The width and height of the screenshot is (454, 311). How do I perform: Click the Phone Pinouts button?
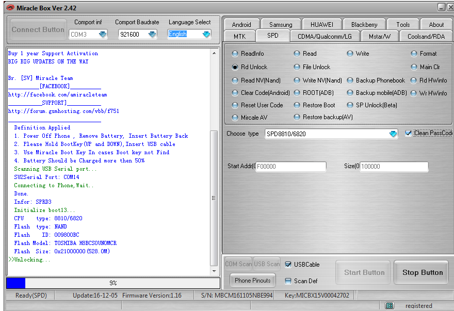pyautogui.click(x=252, y=281)
